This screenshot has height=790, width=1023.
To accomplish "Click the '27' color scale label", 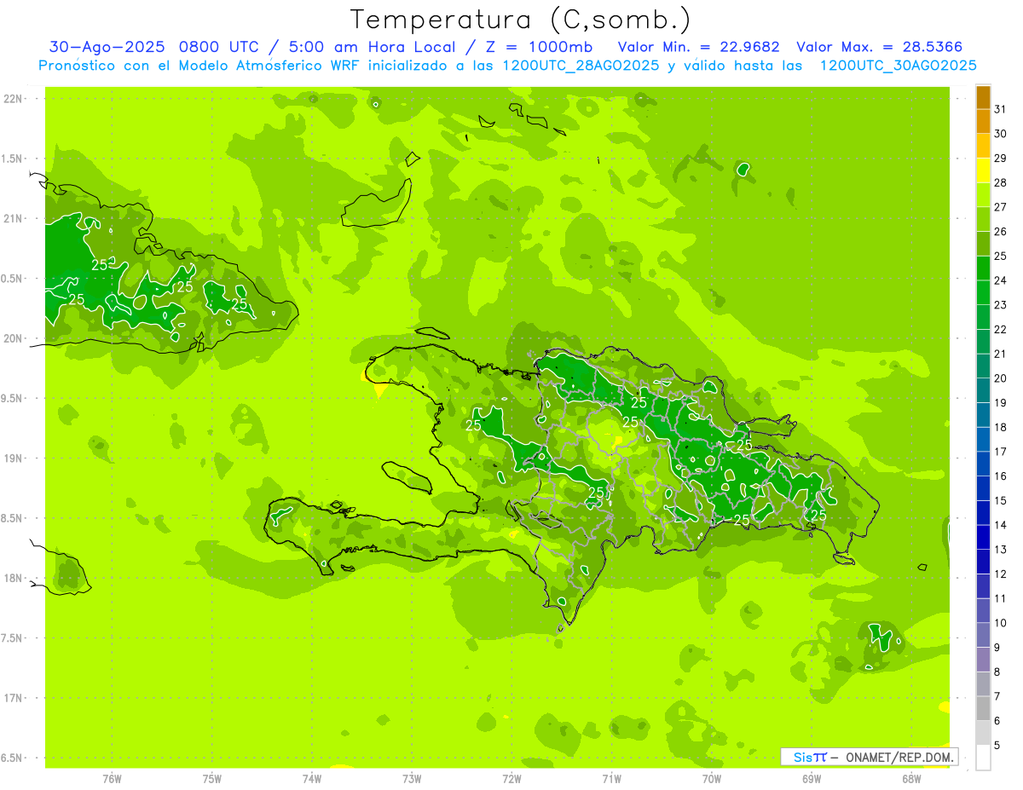I will pyautogui.click(x=1001, y=207).
